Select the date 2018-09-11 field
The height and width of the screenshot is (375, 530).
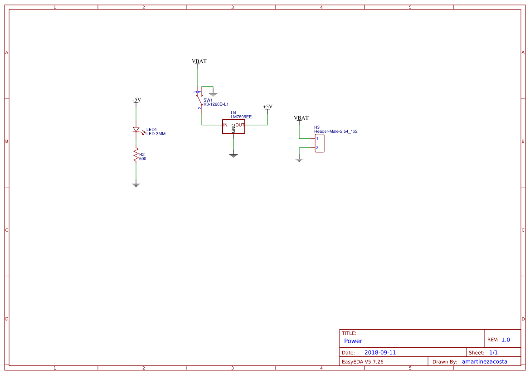[x=381, y=352]
